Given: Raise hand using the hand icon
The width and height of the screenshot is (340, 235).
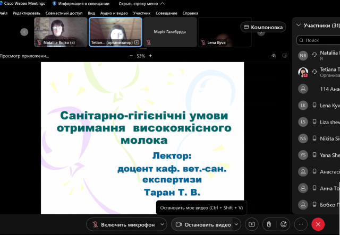Looking at the screenshot, I should [x=269, y=224].
